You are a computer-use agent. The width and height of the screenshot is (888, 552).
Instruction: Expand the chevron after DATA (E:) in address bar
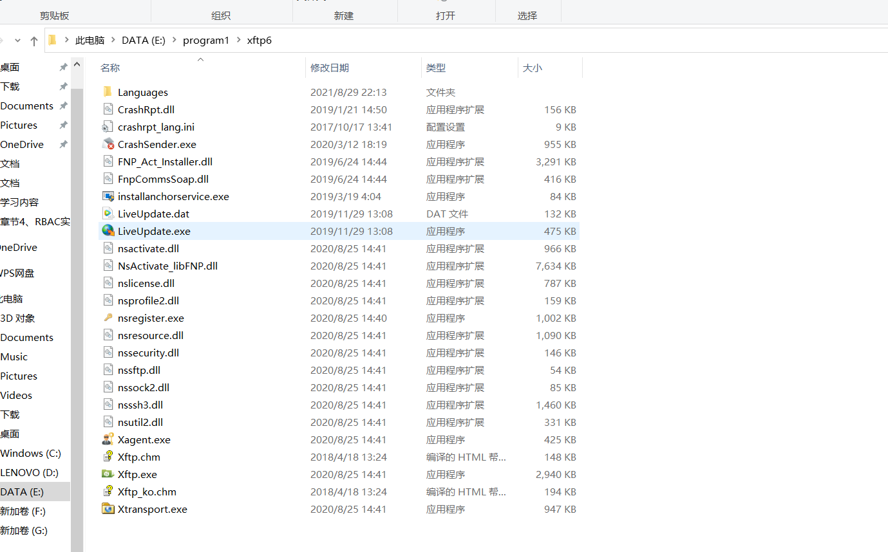[174, 40]
